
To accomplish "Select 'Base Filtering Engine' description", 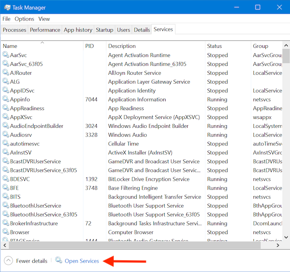I will coord(133,188).
